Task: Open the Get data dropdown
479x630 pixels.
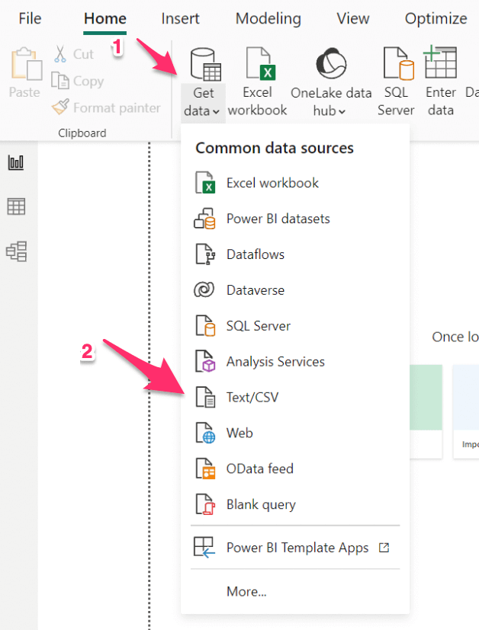Action: point(202,102)
